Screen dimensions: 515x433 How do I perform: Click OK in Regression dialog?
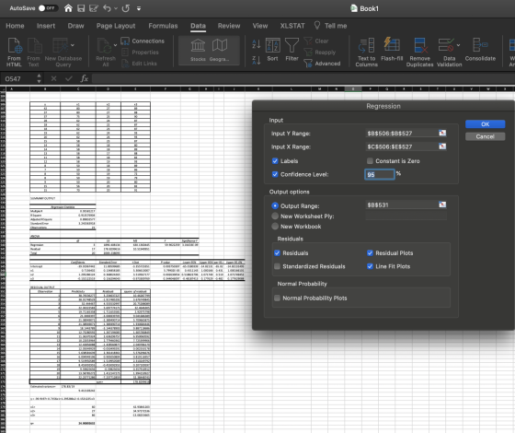[x=486, y=124]
